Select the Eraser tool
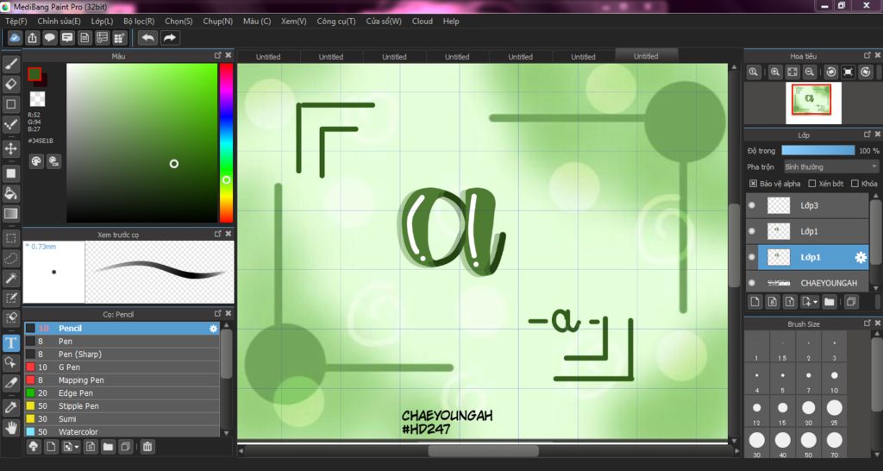This screenshot has height=471, width=883. click(x=10, y=85)
